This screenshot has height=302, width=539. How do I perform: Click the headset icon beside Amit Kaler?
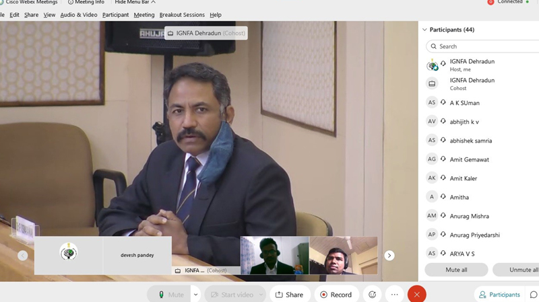(x=443, y=178)
